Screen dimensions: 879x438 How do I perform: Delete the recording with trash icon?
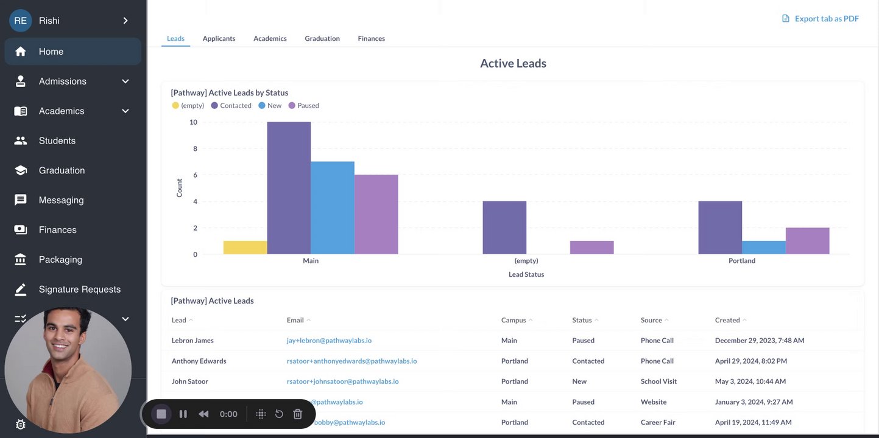click(298, 414)
